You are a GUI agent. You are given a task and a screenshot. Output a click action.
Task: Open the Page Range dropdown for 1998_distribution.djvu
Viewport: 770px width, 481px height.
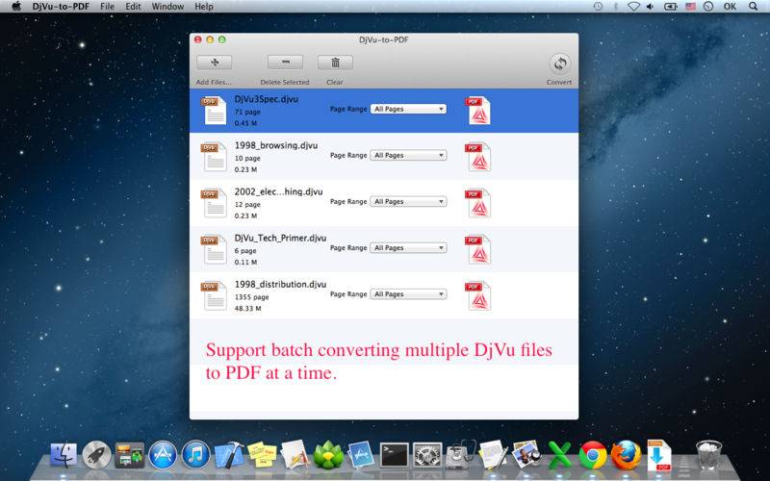[x=408, y=294]
